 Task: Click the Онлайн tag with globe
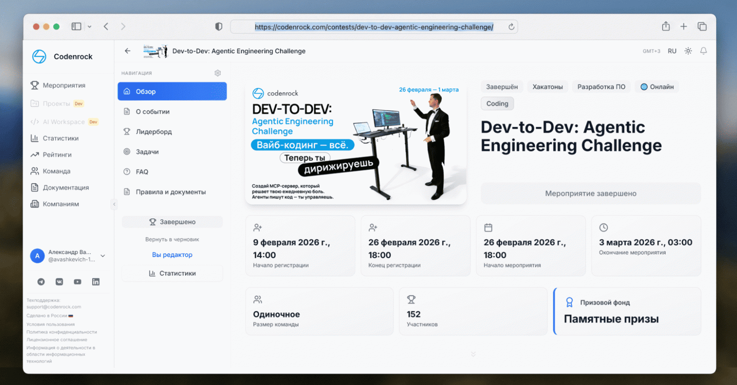pos(657,87)
